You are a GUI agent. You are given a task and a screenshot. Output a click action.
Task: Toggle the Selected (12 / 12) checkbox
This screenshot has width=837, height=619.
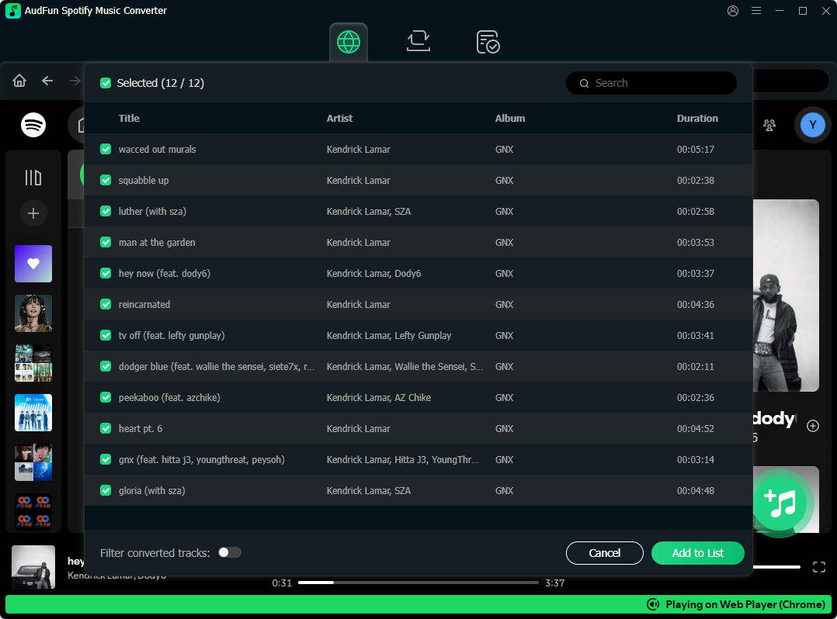[x=106, y=83]
